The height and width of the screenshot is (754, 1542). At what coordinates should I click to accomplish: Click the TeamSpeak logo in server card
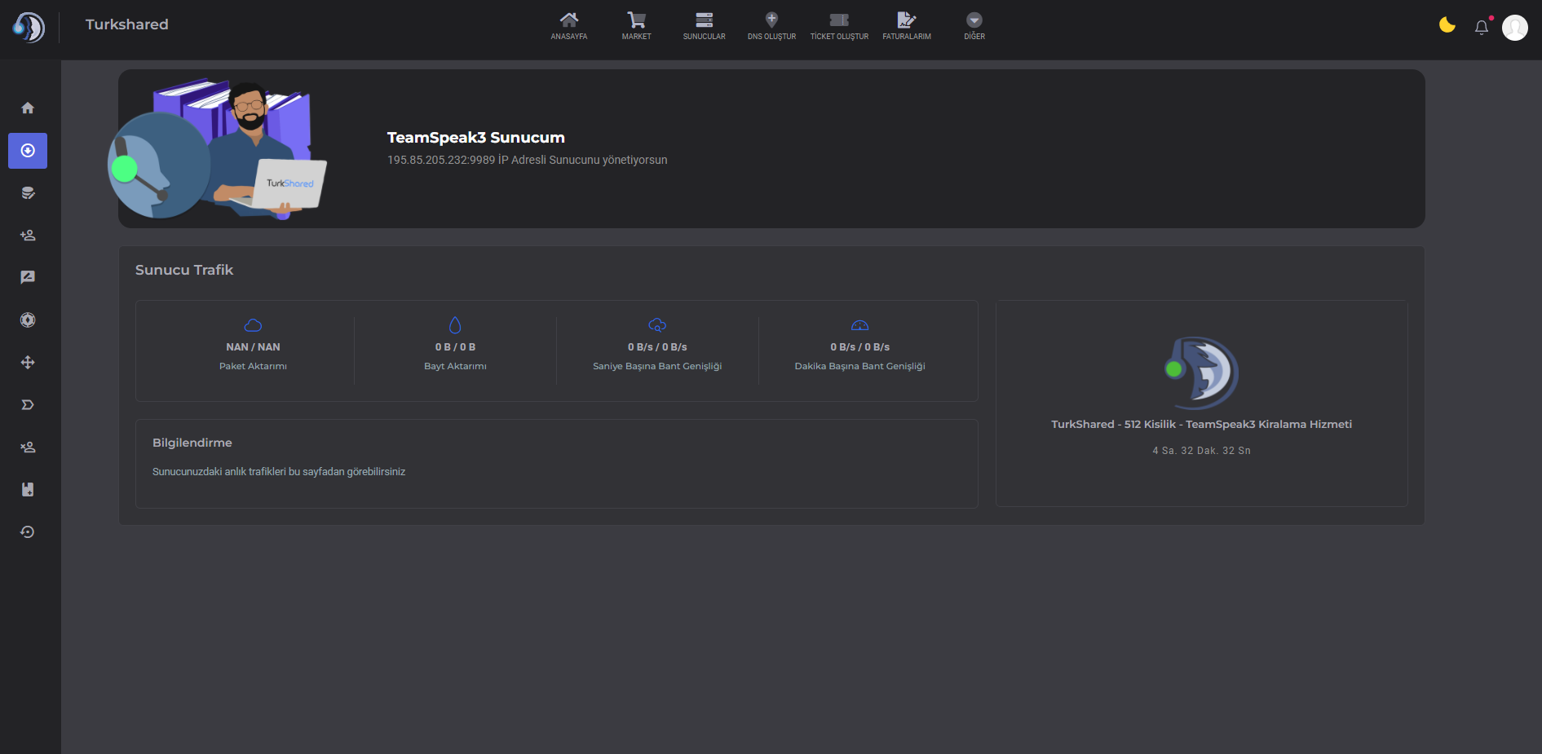tap(1202, 373)
